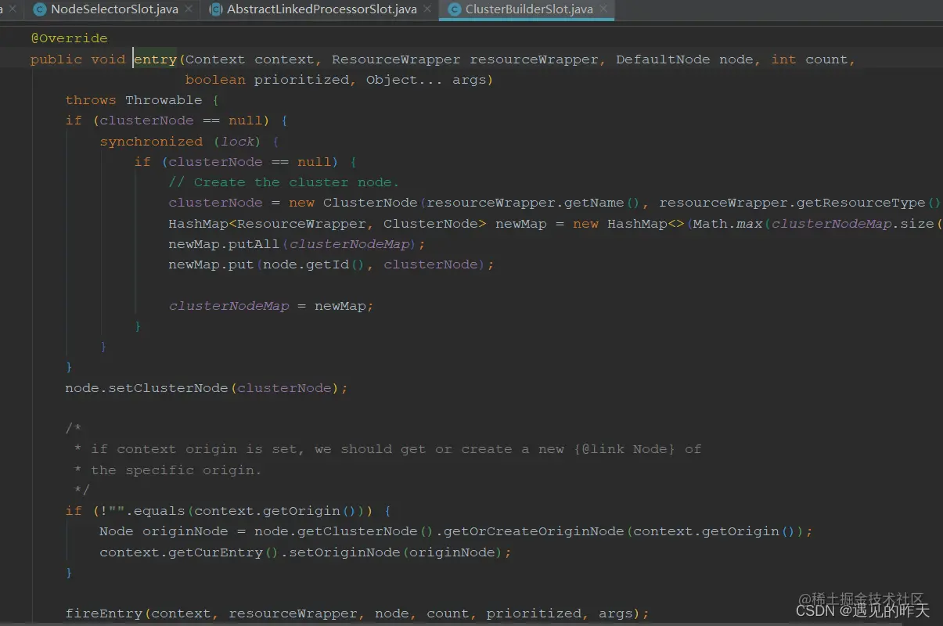This screenshot has width=943, height=626.
Task: Click the 'Context context' parameter
Action: (x=250, y=59)
